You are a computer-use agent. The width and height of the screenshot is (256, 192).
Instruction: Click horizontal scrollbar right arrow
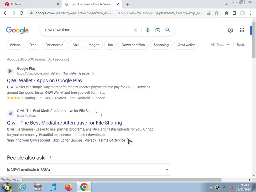(x=250, y=180)
